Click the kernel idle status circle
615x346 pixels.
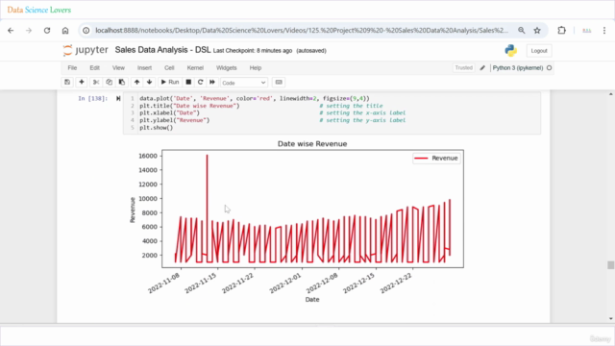(549, 68)
